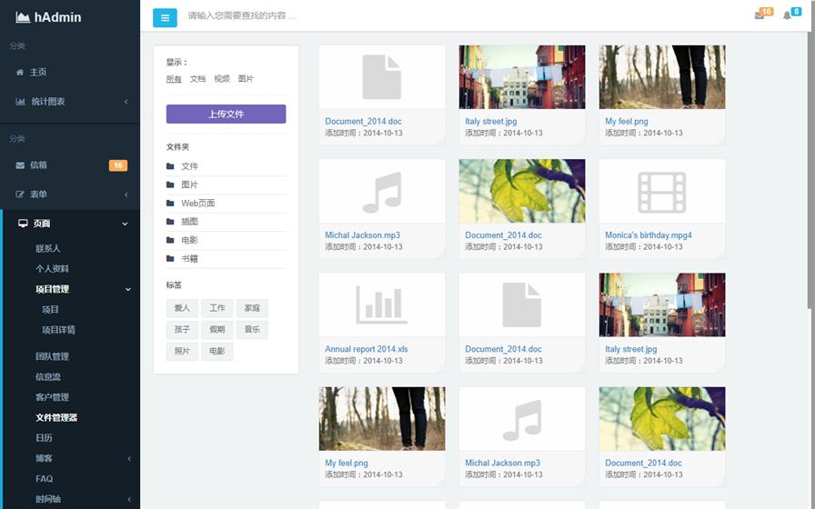Open 信息流 in the sidebar
The height and width of the screenshot is (509, 815).
pos(48,376)
